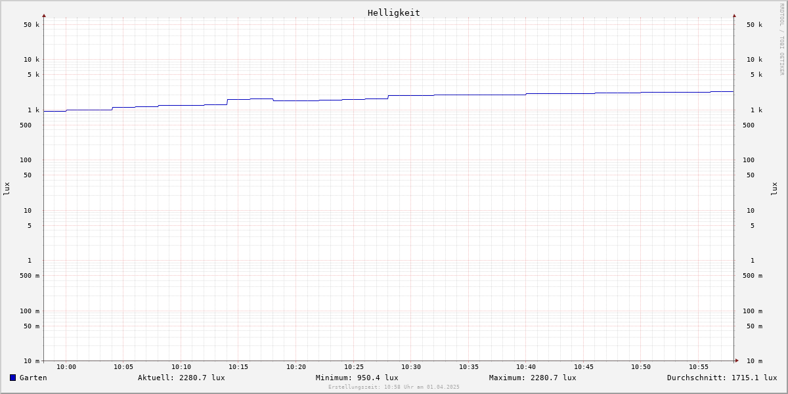Select the 10:55 time axis label
The width and height of the screenshot is (788, 394).
point(698,367)
